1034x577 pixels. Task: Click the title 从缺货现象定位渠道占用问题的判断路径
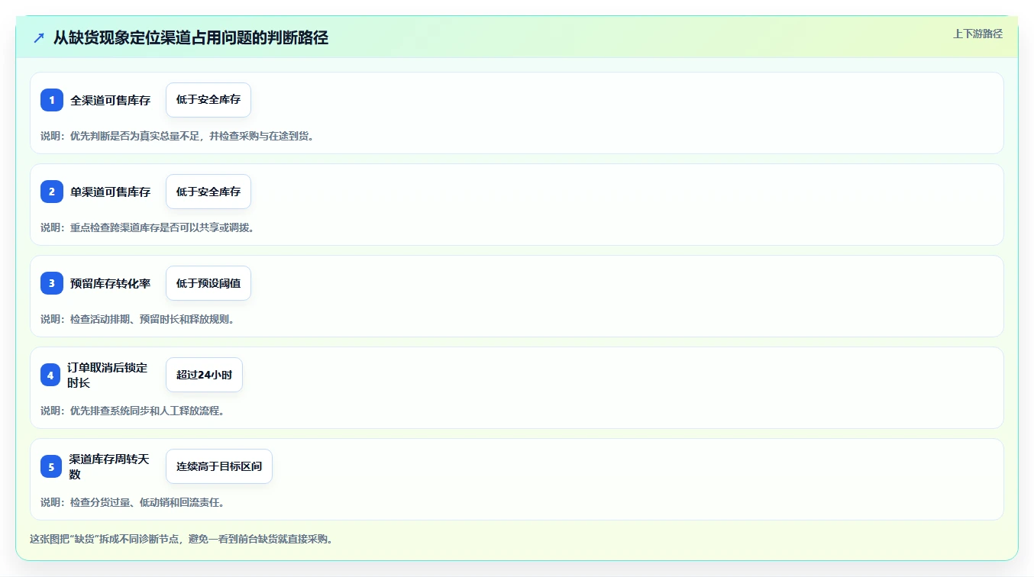tap(191, 37)
